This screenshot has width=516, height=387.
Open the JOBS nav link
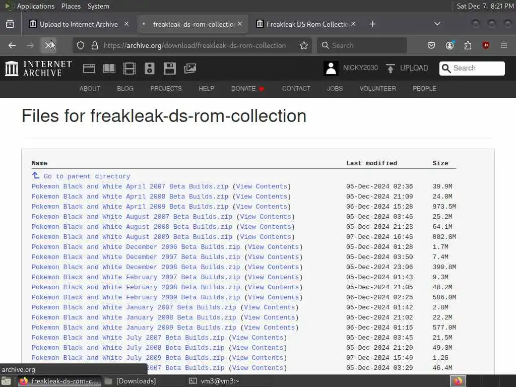(x=335, y=89)
